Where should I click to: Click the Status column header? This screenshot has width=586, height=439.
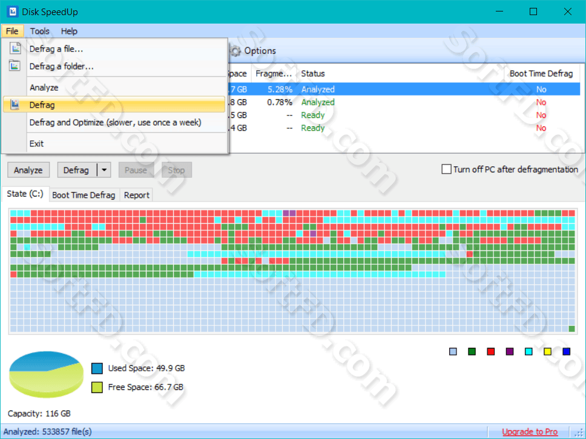click(400, 74)
